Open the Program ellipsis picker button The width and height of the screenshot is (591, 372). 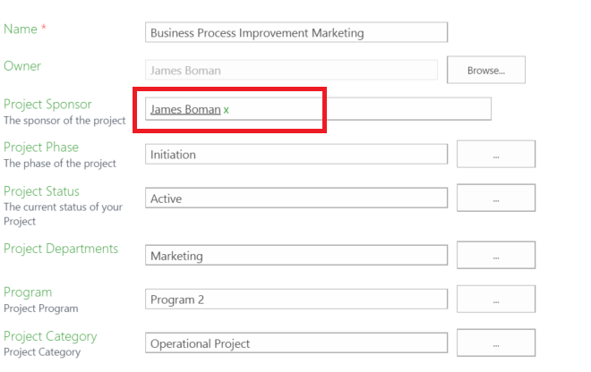pos(495,300)
